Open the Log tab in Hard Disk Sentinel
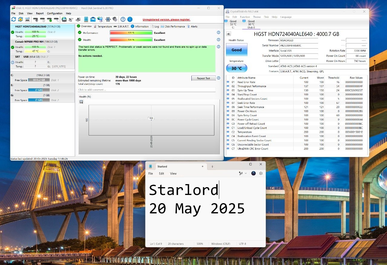 [154, 26]
